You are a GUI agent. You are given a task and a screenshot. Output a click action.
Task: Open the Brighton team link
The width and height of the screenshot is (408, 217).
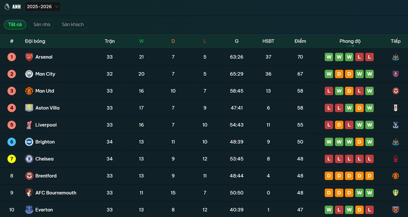click(45, 142)
